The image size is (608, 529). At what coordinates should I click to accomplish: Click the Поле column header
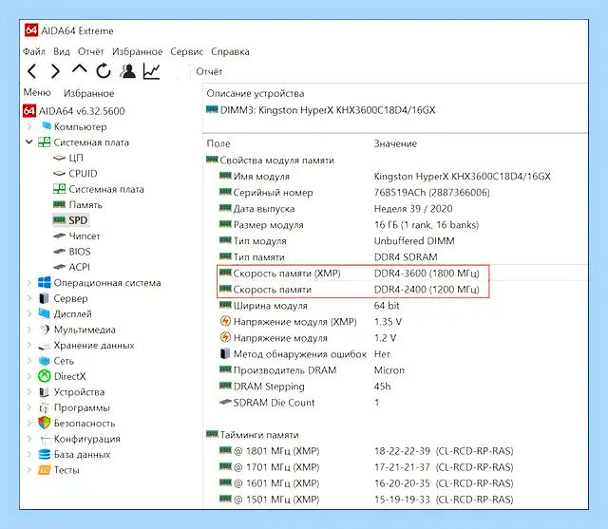coord(218,143)
